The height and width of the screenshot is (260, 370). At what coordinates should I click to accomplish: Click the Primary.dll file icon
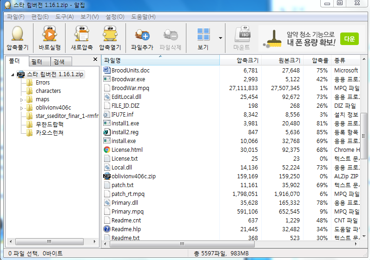107,202
